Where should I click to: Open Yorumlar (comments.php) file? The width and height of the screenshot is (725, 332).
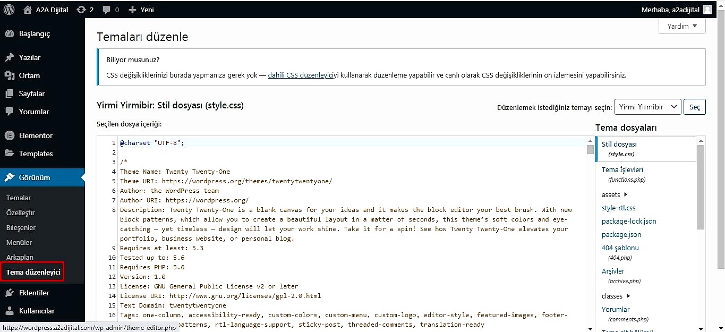625,314
